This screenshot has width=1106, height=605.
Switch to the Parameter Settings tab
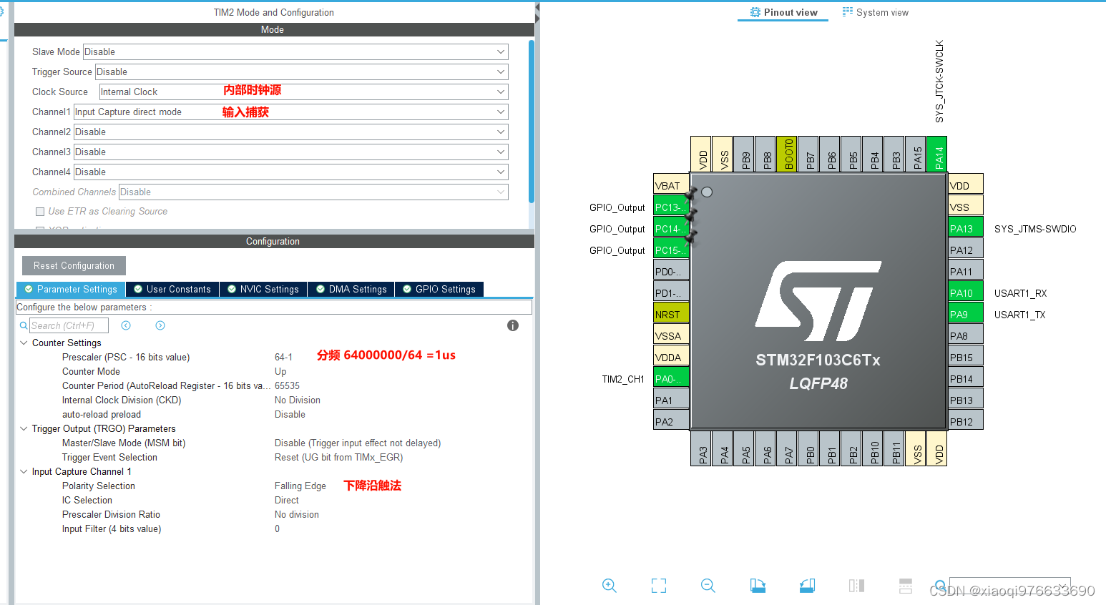click(x=71, y=289)
